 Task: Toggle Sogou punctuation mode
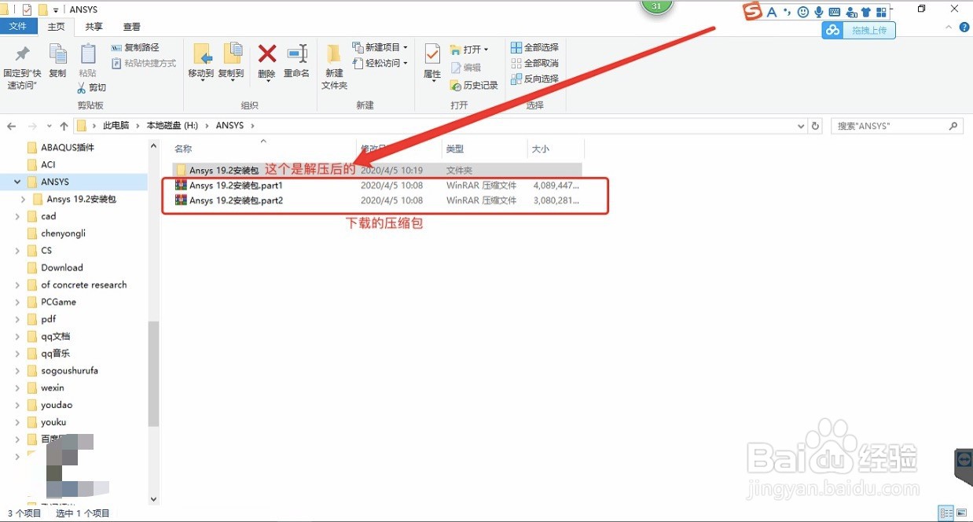coord(788,12)
